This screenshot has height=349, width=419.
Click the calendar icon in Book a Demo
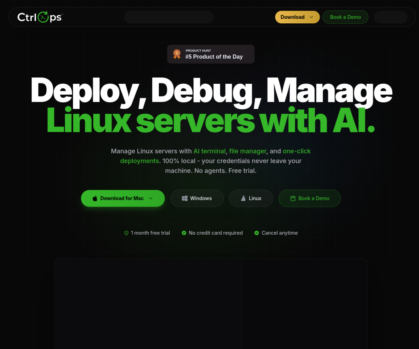(x=293, y=198)
